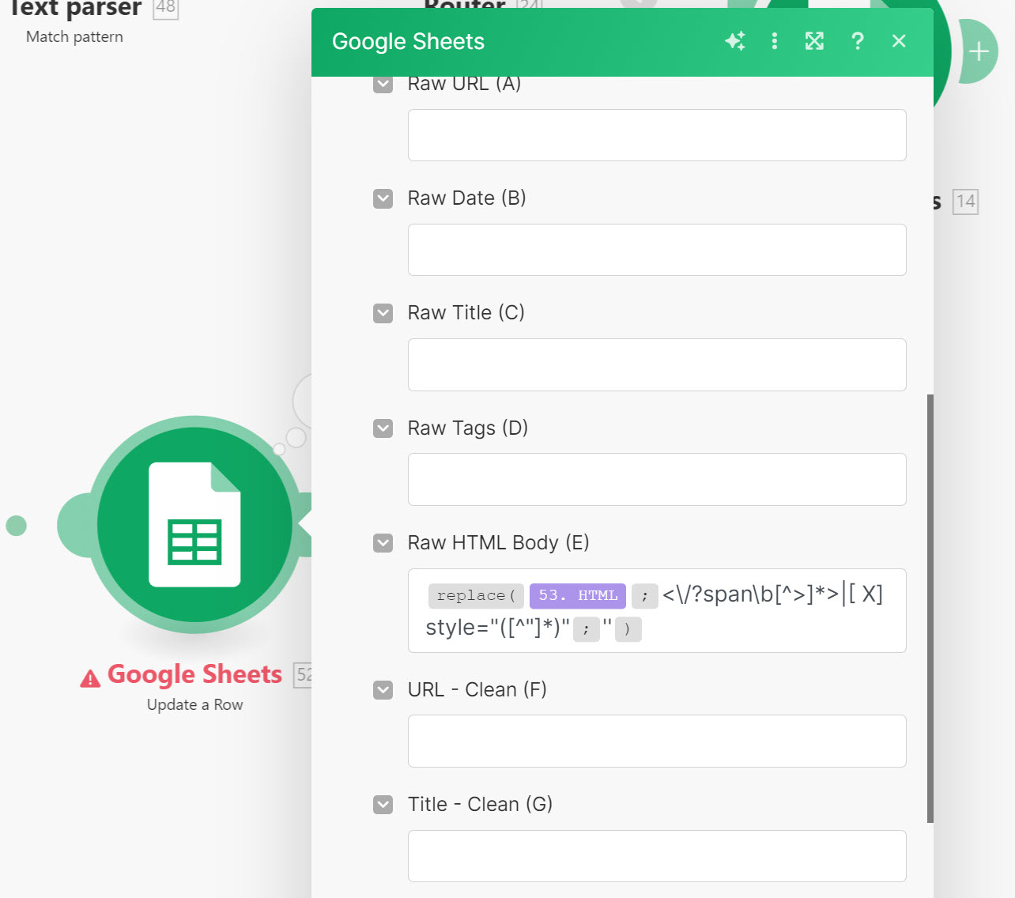Click the panel's vertical scrollbar thumb
1015x898 pixels.
pyautogui.click(x=930, y=607)
